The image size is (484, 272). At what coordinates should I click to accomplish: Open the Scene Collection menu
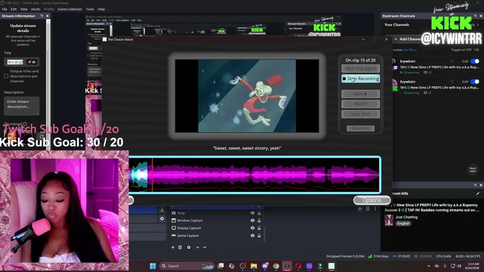70,9
